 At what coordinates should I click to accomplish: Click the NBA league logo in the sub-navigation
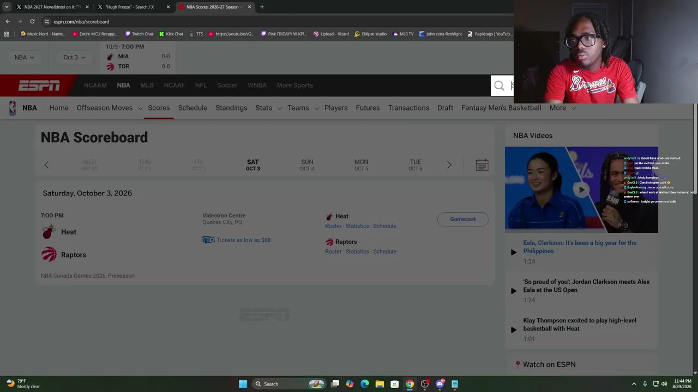(13, 108)
